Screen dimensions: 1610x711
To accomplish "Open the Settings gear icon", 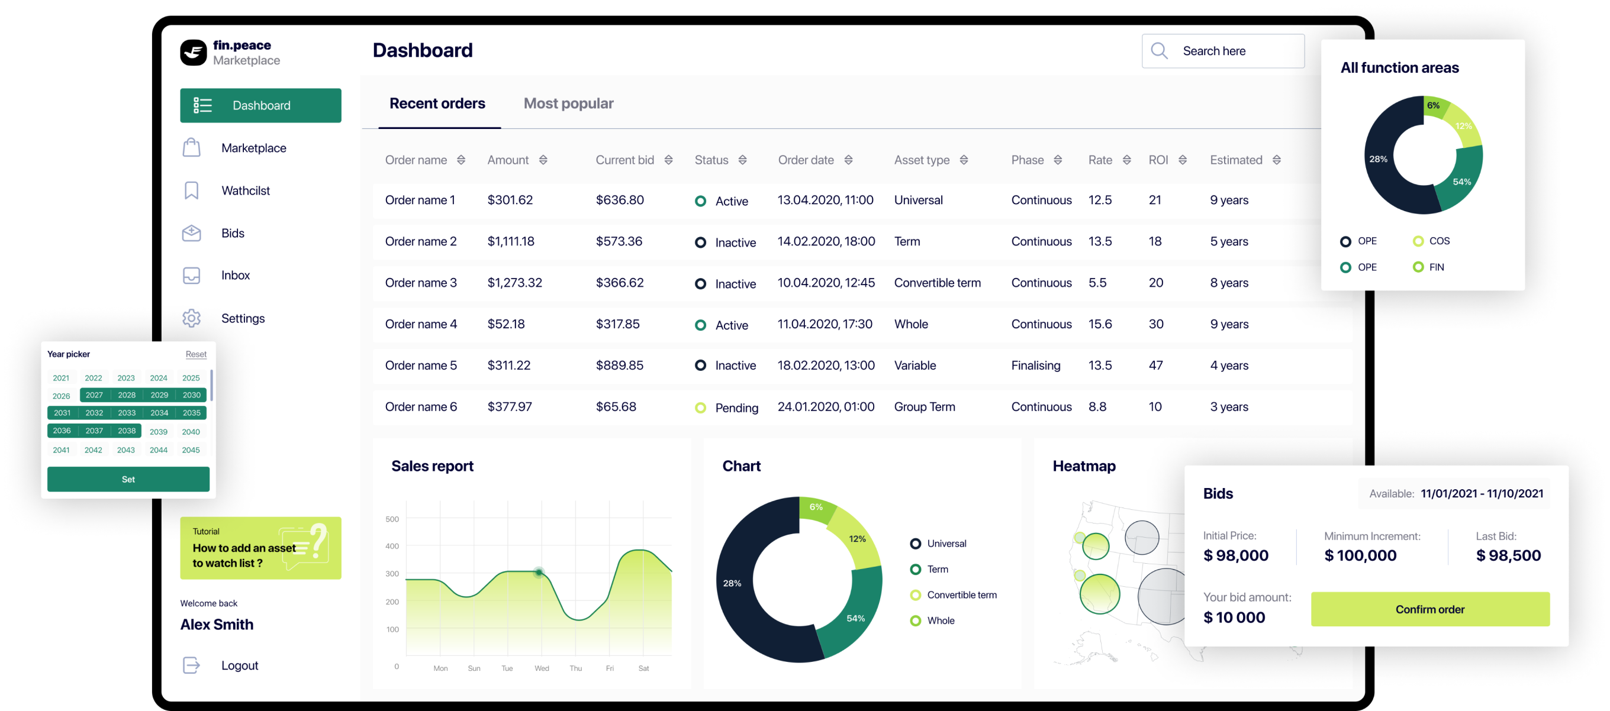I will tap(191, 318).
